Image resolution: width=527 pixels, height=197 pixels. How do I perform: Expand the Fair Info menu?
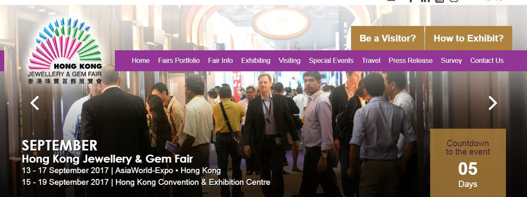220,61
